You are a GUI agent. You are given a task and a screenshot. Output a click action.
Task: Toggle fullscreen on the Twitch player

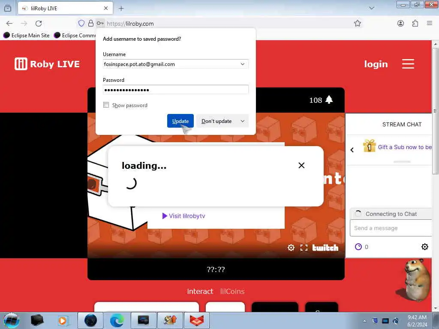click(x=304, y=248)
